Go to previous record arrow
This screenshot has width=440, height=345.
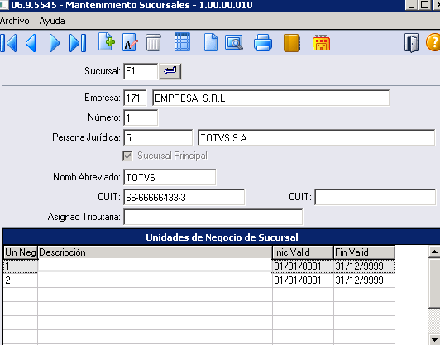tap(31, 43)
